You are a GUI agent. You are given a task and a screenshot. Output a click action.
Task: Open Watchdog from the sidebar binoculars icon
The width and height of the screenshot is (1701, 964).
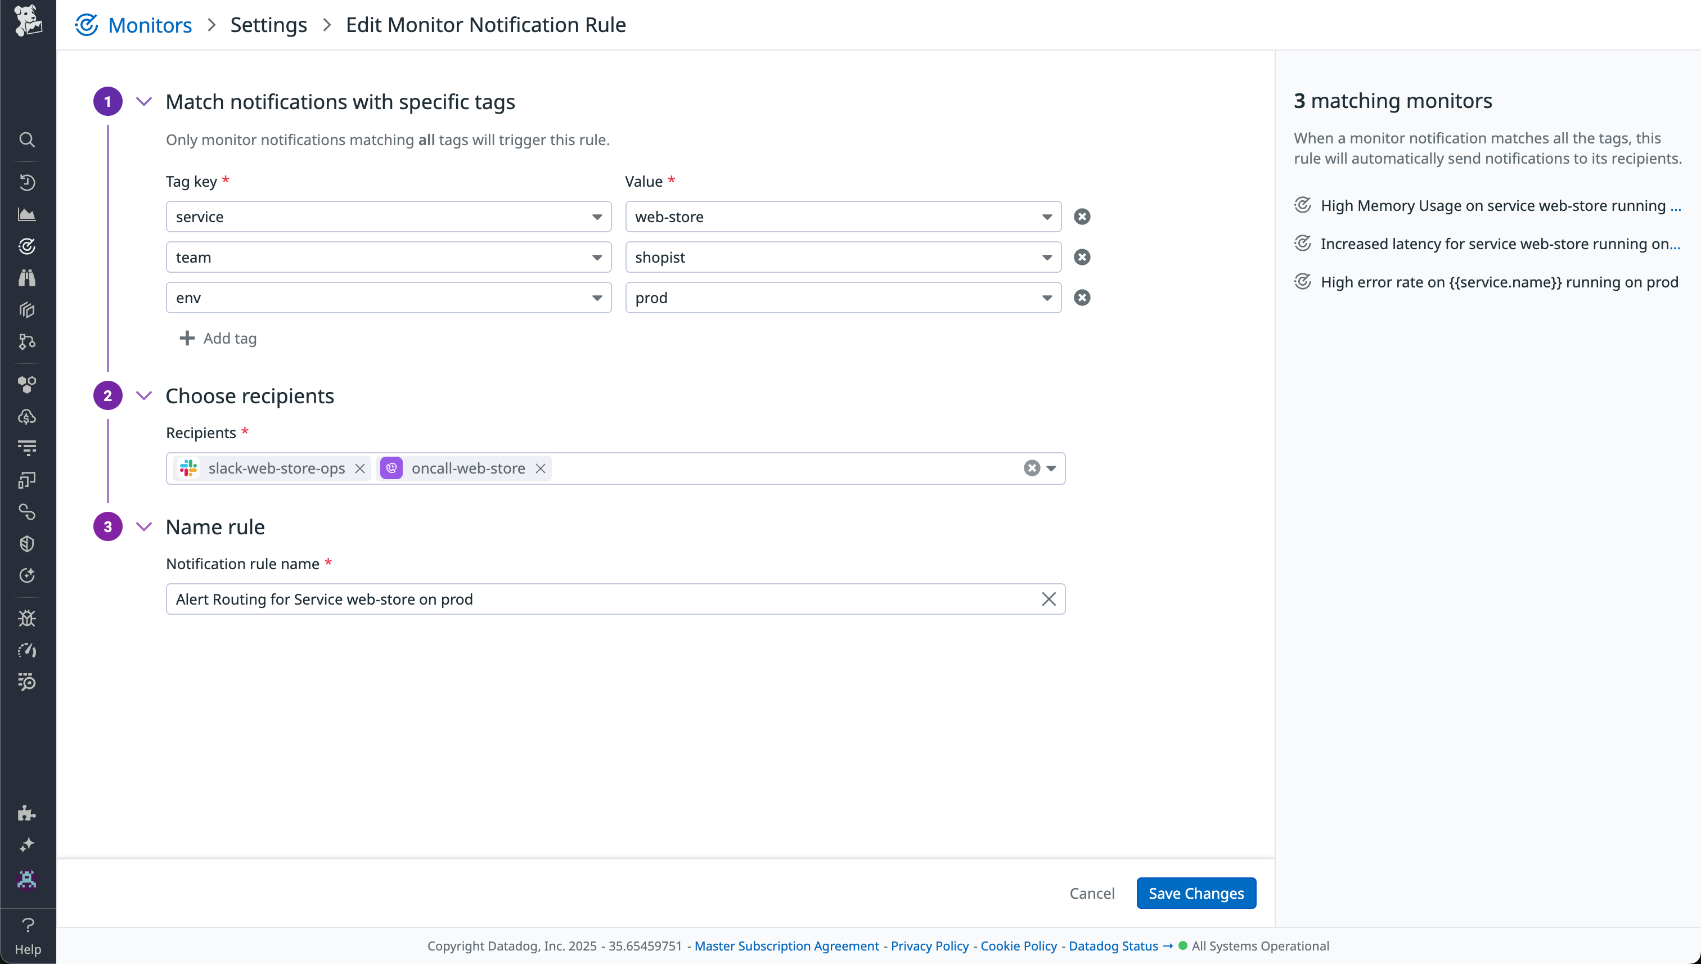(27, 277)
